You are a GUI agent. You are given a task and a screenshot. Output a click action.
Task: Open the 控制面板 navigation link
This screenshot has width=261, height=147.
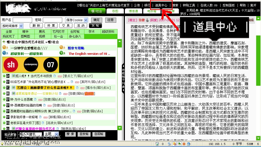click(x=229, y=5)
